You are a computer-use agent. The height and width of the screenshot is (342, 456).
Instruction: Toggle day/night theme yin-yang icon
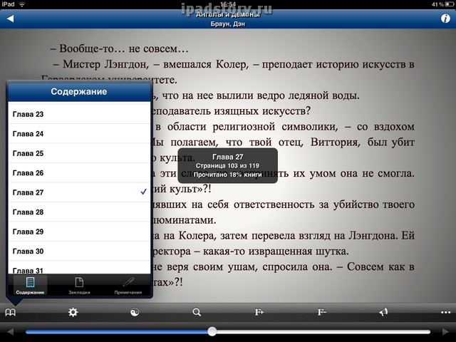(x=135, y=312)
